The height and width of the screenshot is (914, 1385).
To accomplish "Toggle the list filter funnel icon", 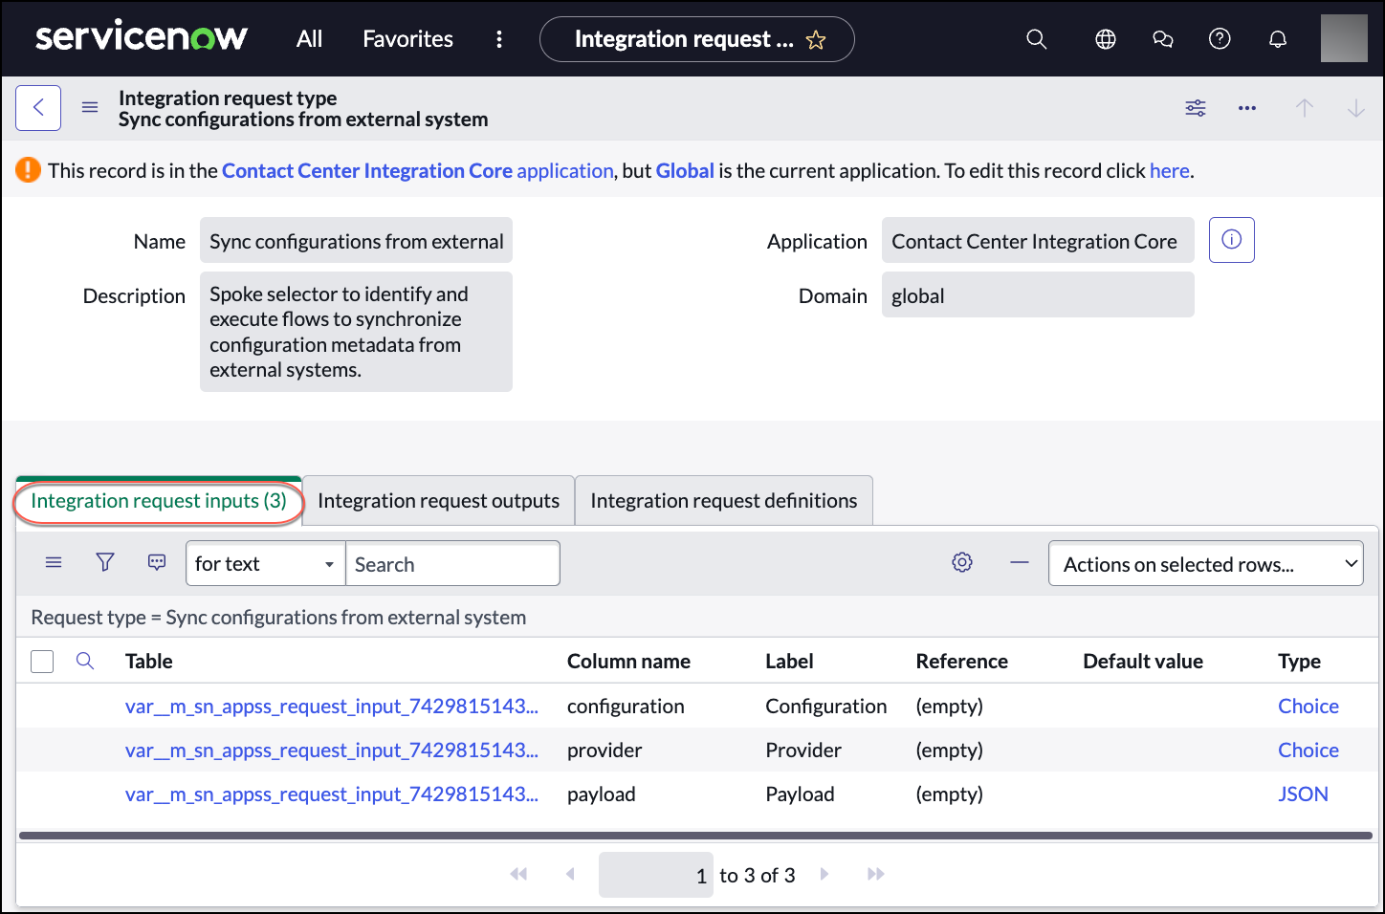I will point(105,563).
